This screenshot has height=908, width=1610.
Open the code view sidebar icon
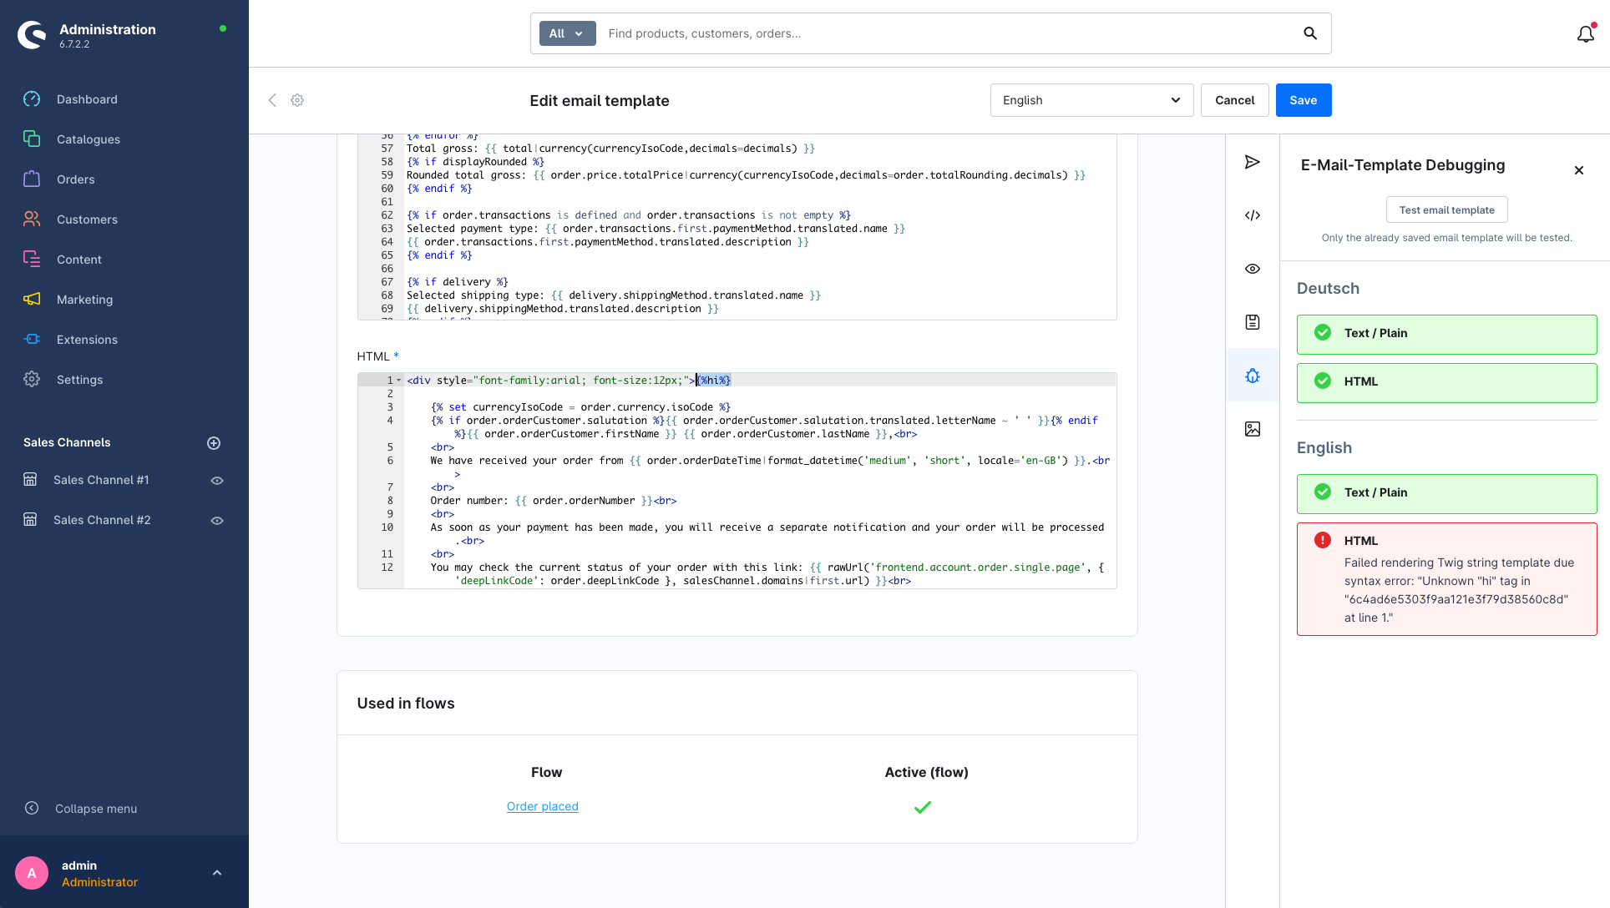coord(1252,215)
